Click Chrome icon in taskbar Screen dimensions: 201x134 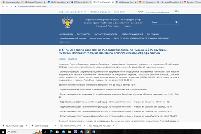tap(88, 132)
